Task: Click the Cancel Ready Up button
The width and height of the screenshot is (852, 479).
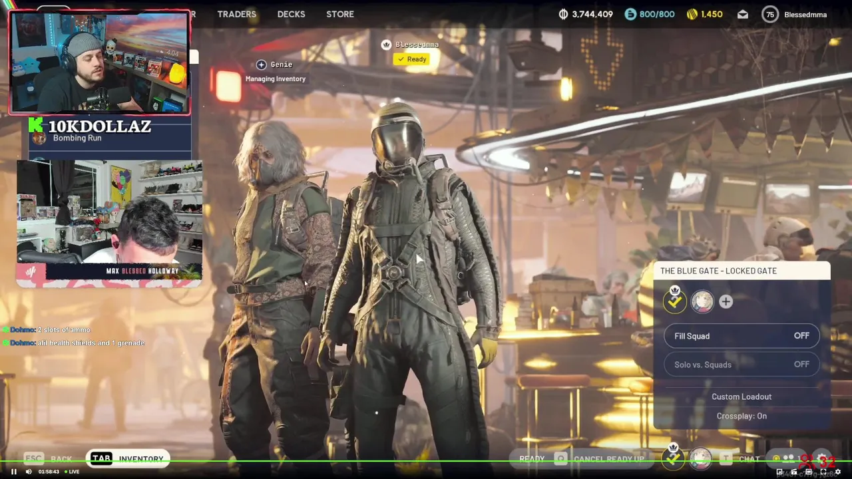Action: click(x=600, y=459)
